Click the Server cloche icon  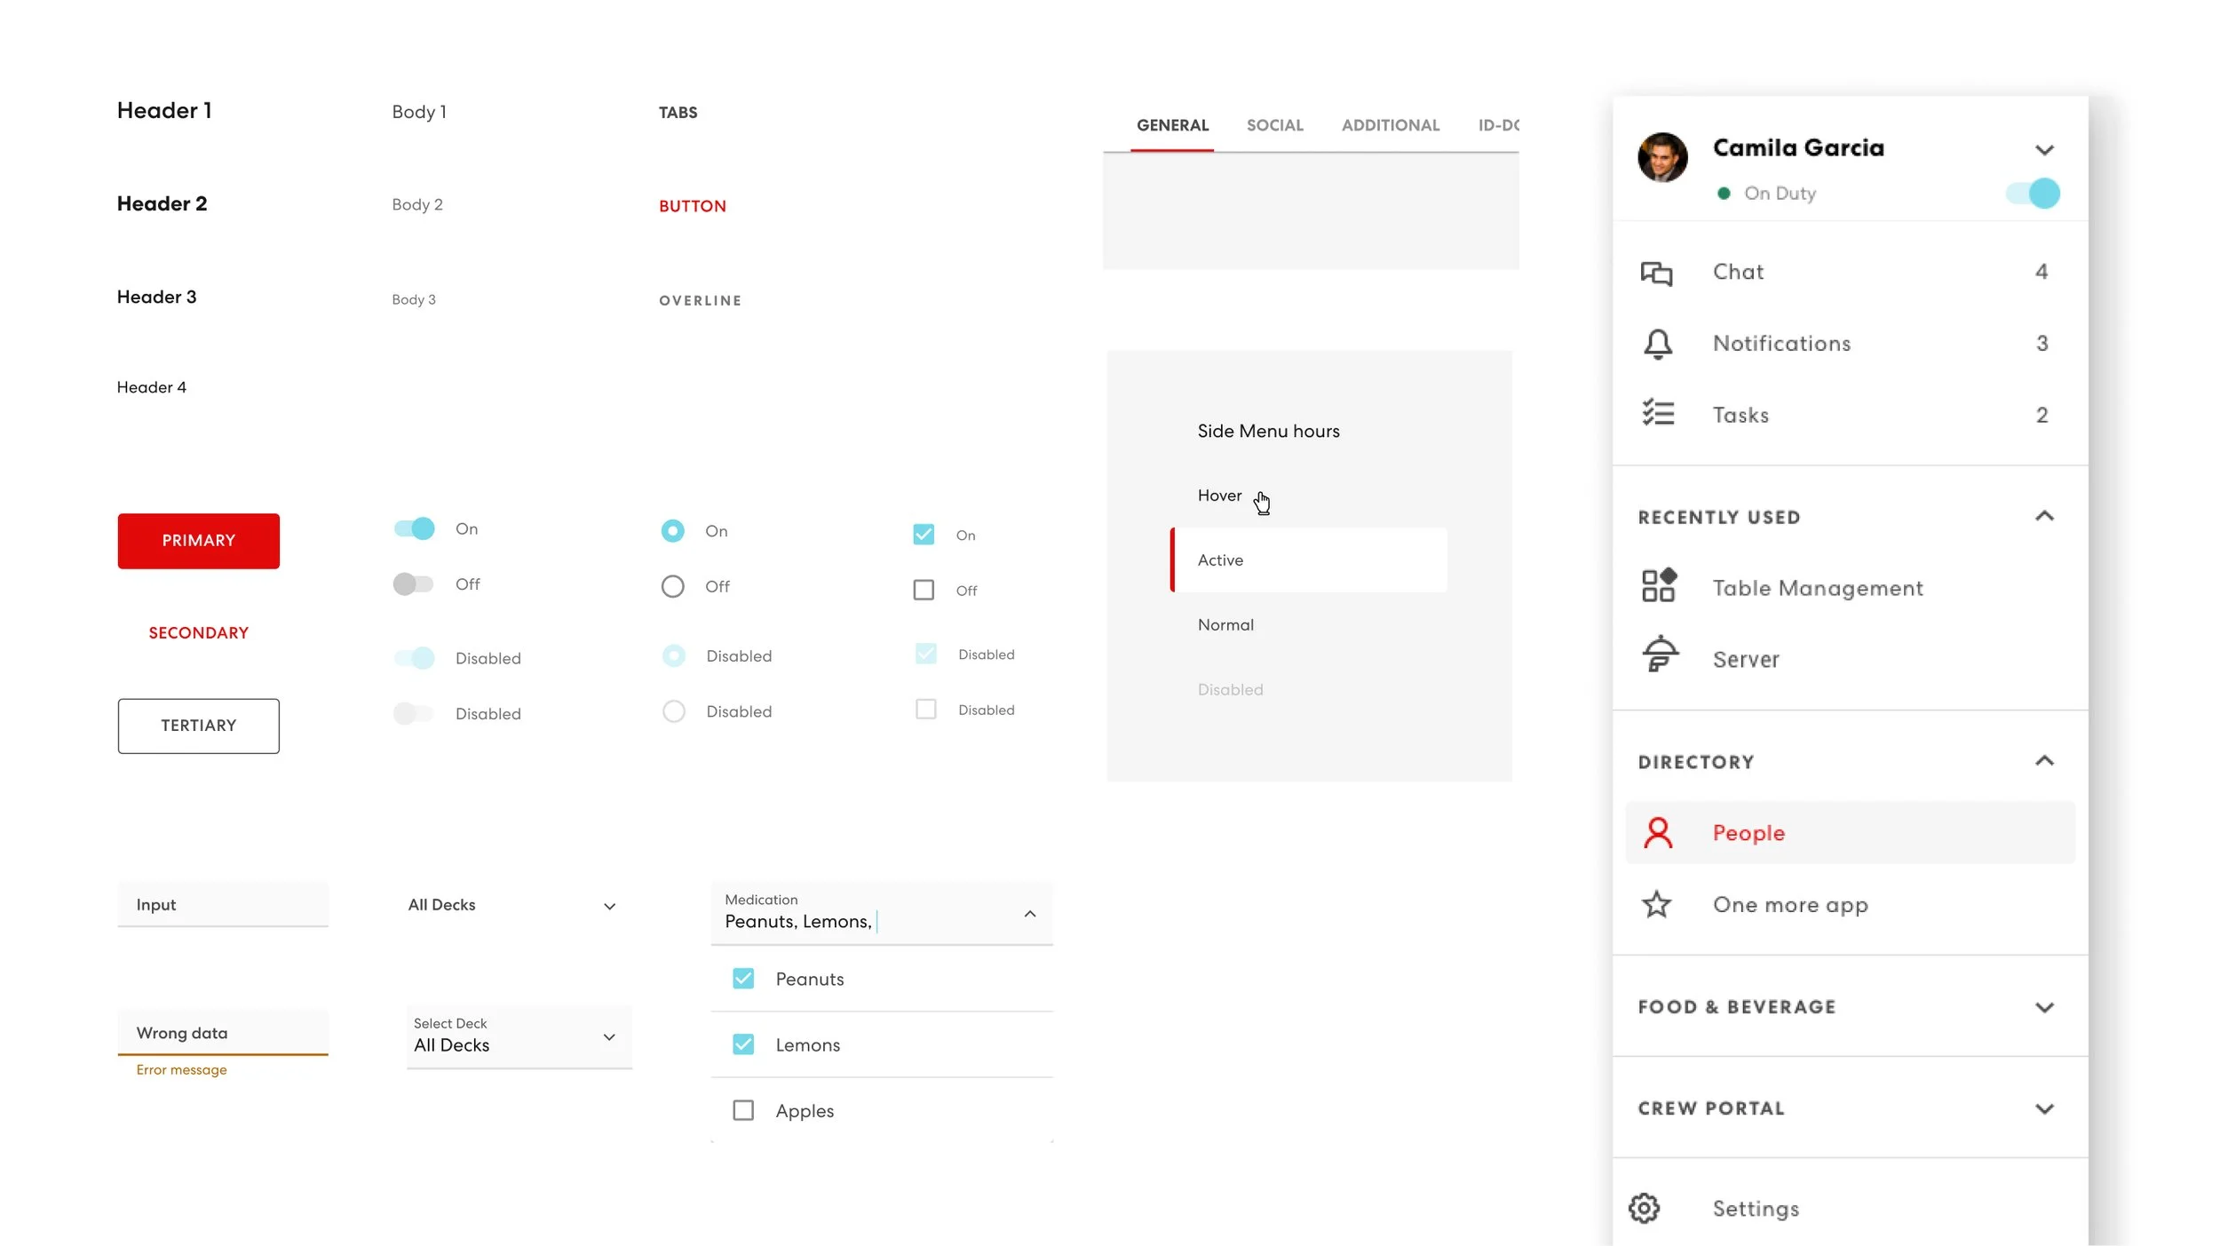(1659, 655)
